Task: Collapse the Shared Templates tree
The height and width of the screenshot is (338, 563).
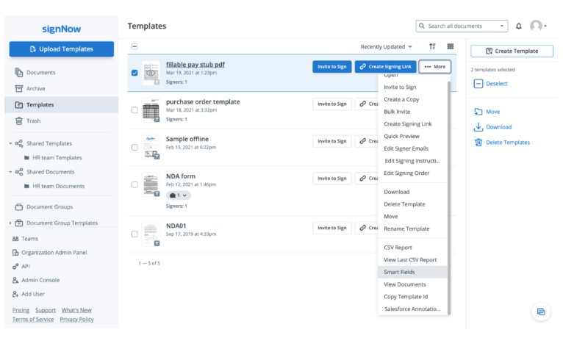Action: click(11, 143)
